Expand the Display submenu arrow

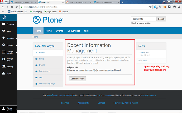(16, 45)
